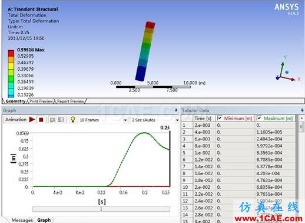
Task: Select the time cell 1.2e-002
Action: point(204,160)
